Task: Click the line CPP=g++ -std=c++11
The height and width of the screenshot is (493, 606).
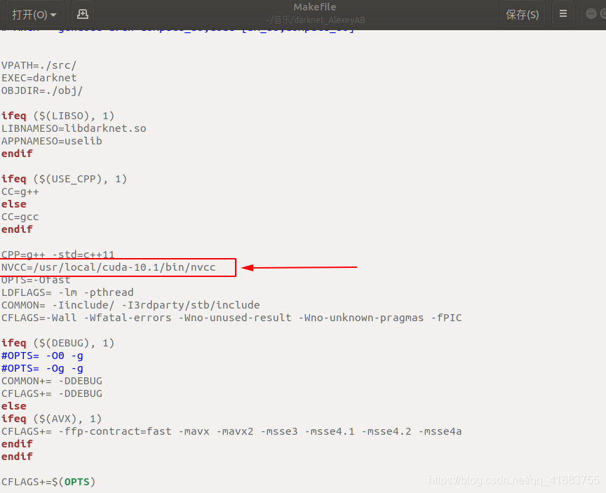Action: coord(58,255)
